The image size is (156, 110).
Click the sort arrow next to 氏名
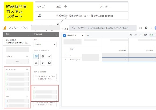(66, 6)
